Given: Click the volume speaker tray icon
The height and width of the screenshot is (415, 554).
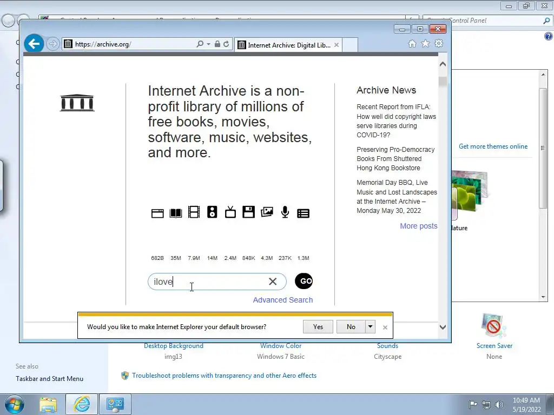Looking at the screenshot, I should pos(499,405).
